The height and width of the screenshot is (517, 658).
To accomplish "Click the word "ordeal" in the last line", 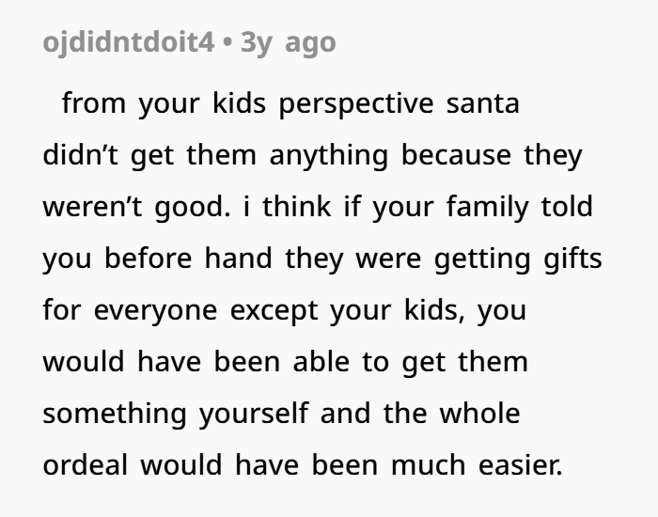I will click(x=86, y=465).
